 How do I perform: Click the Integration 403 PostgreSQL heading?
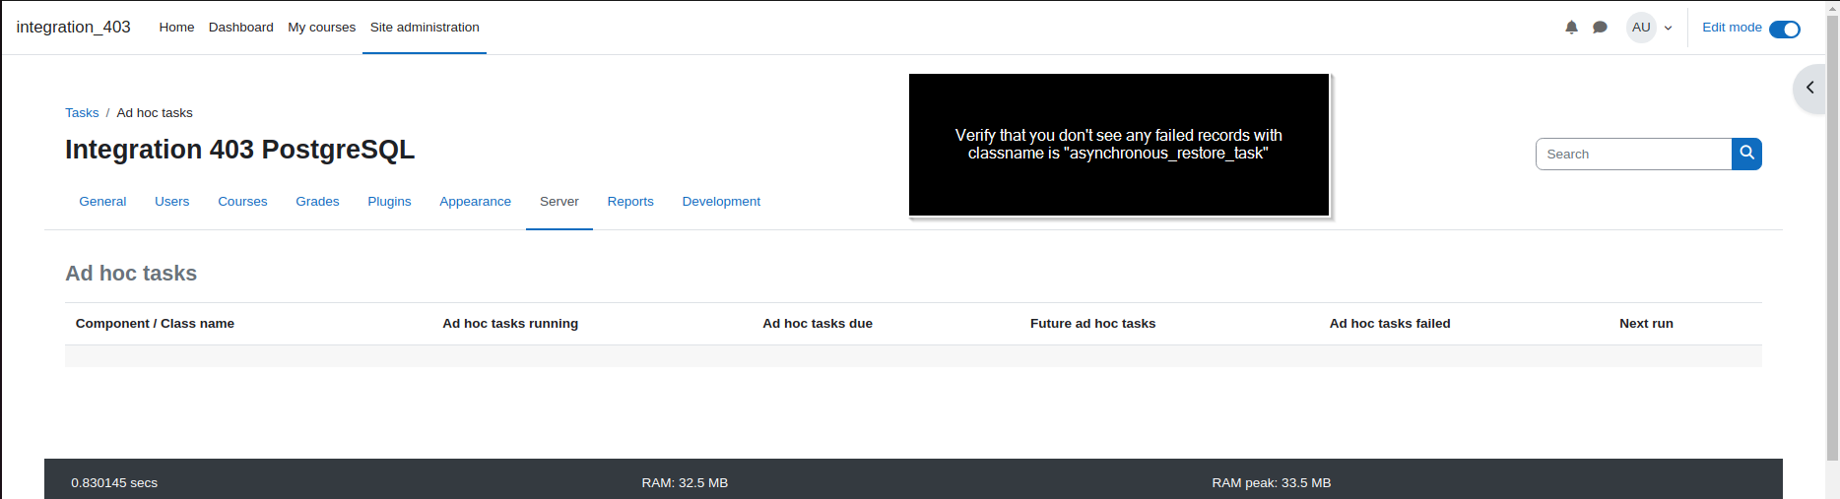(239, 150)
